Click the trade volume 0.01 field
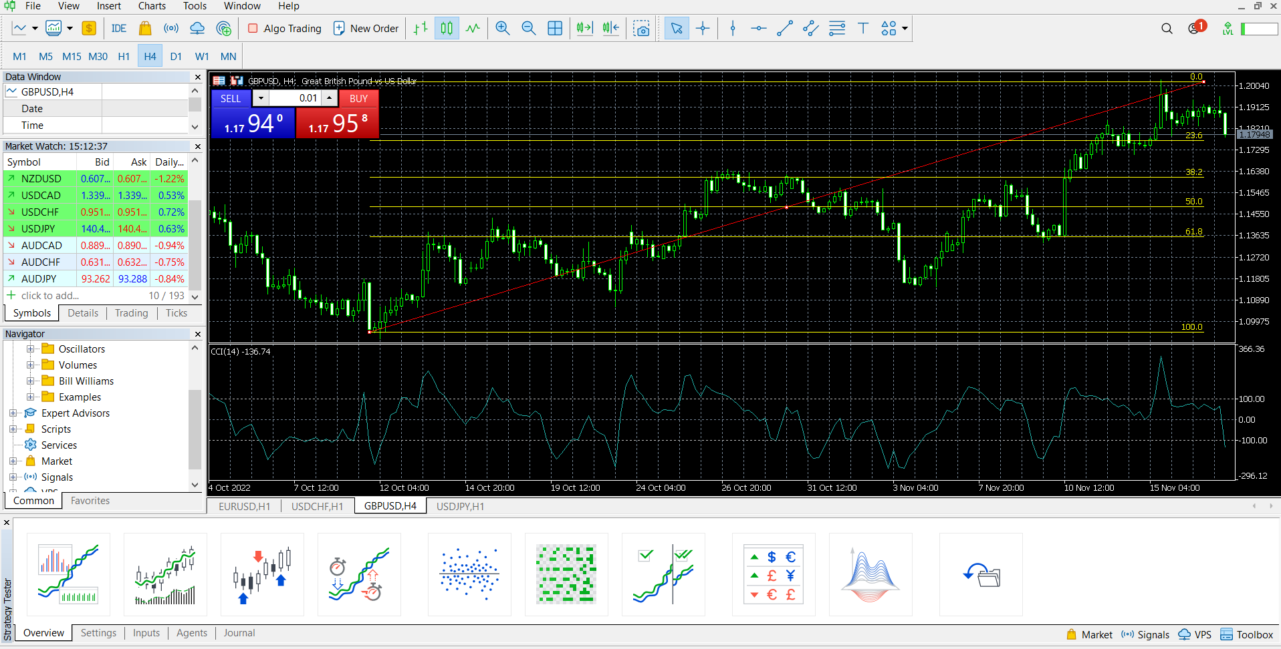Image resolution: width=1281 pixels, height=649 pixels. coord(294,98)
